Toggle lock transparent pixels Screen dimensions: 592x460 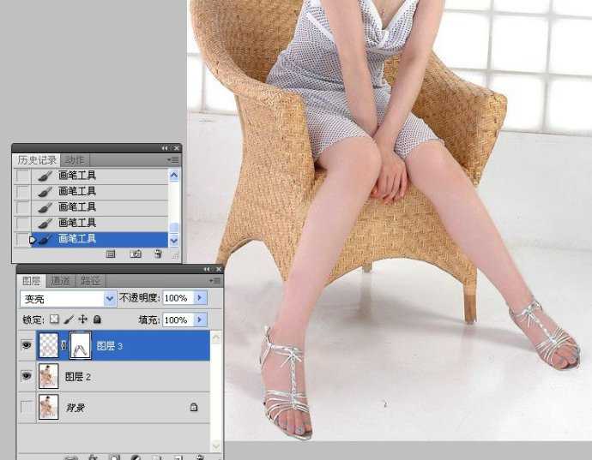54,320
